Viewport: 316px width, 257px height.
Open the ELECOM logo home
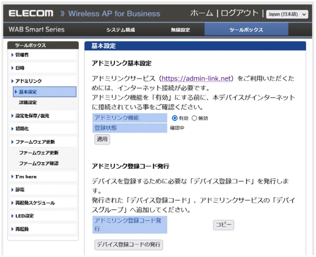pyautogui.click(x=31, y=13)
